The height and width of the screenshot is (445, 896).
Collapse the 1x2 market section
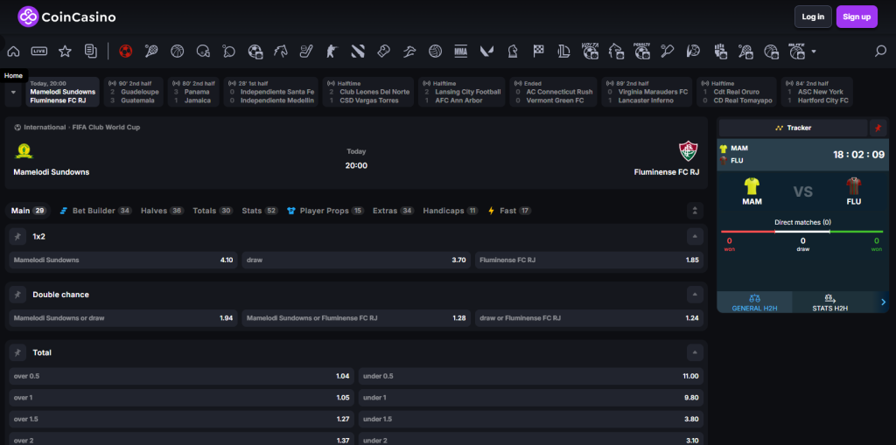pos(695,237)
